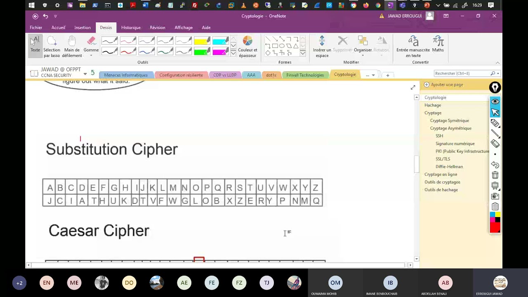Click the page scroll down arrow

pos(416,259)
